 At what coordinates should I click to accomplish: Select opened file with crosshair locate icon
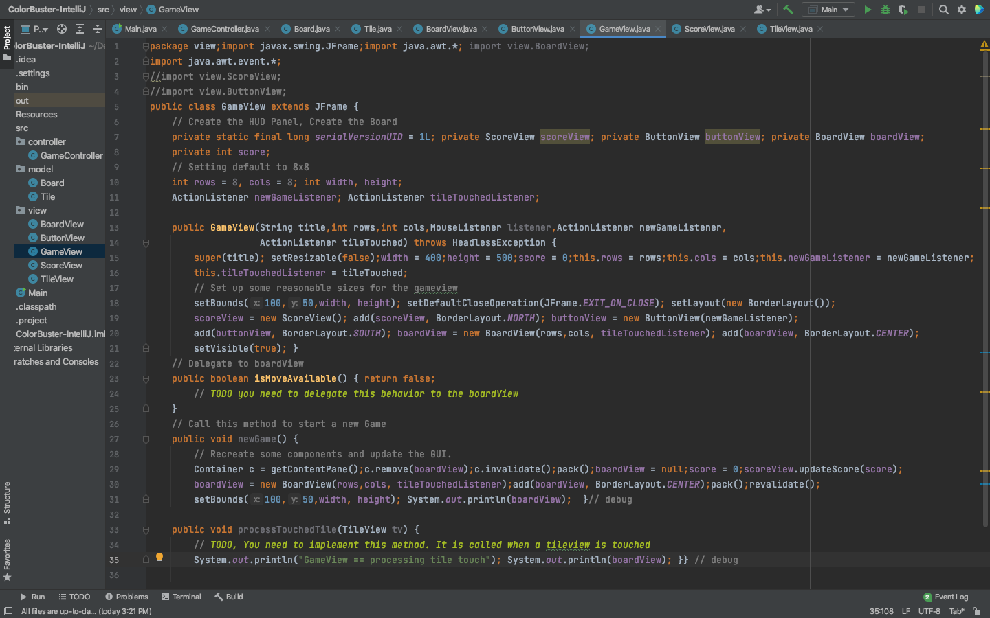click(x=62, y=29)
